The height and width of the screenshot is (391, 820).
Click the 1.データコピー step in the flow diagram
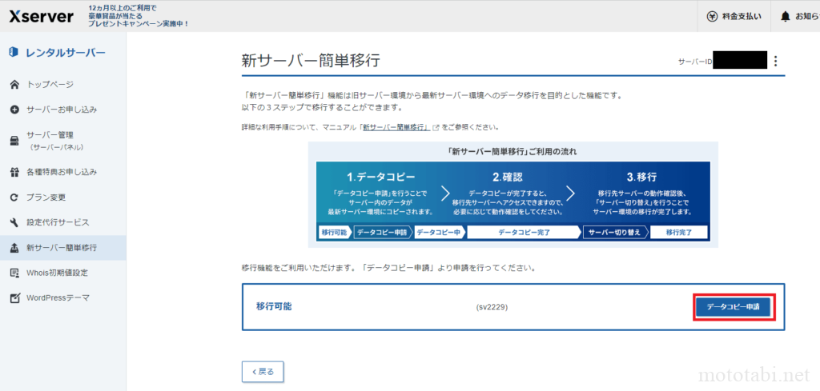376,178
